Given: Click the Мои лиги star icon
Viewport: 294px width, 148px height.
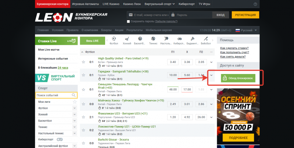Looking at the screenshot, I should point(75,102).
